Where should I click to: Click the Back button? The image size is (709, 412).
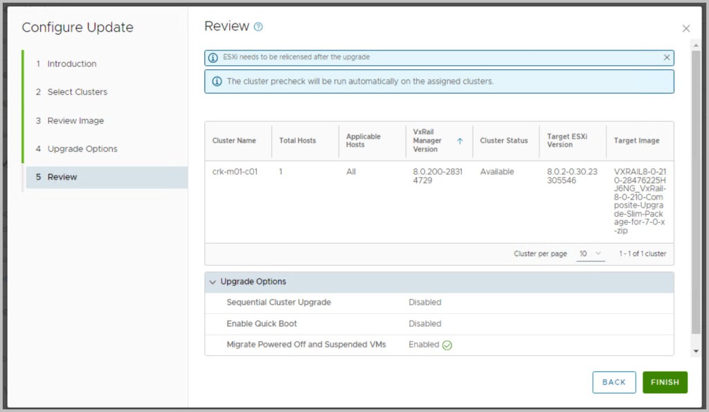pyautogui.click(x=613, y=382)
